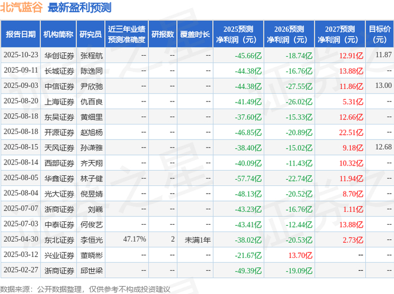The image size is (394, 294).
Task: Click institution 华创证券
Action: (59, 55)
